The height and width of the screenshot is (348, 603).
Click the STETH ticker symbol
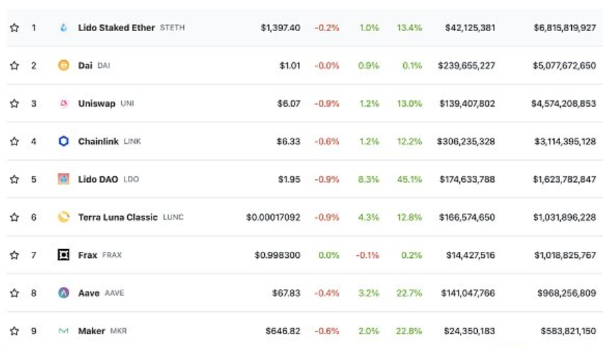172,28
